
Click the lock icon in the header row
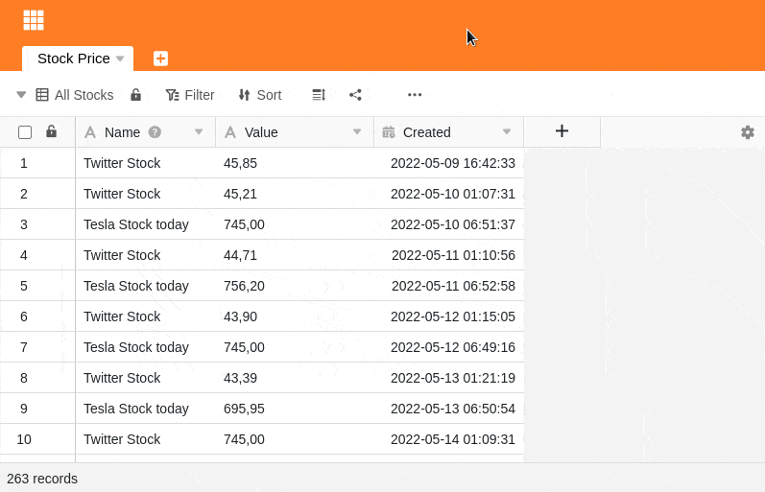(51, 131)
